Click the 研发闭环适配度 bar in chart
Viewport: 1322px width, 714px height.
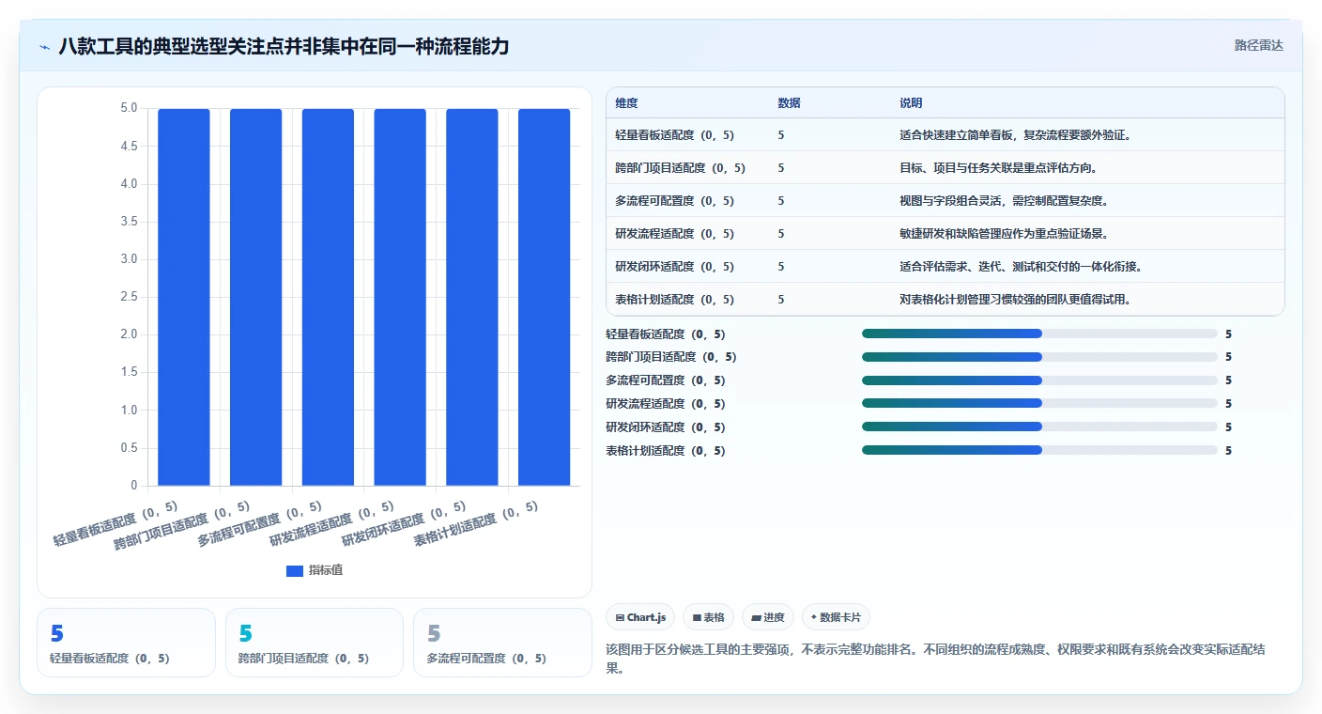coord(472,297)
